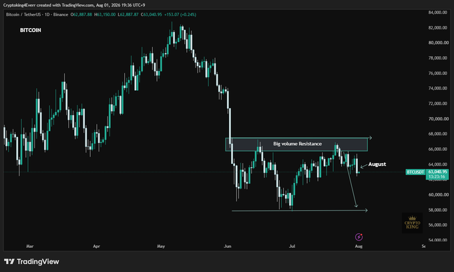This screenshot has width=454, height=272.
Task: Click the Jul label on time axis
Action: (292, 246)
